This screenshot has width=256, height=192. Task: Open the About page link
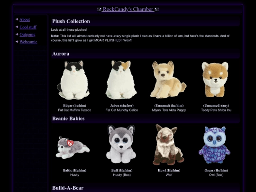click(25, 19)
